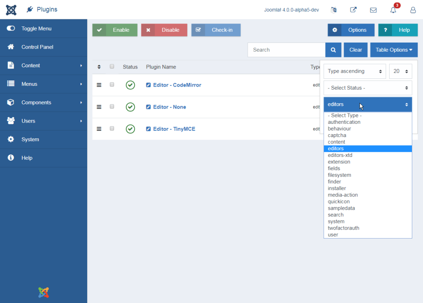Image resolution: width=423 pixels, height=303 pixels.
Task: Open the Options button
Action: click(351, 30)
